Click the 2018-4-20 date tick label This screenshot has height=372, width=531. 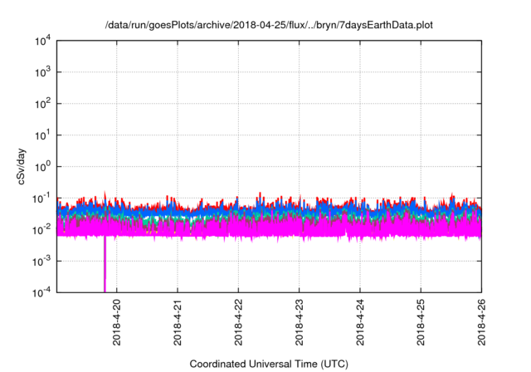tap(116, 322)
